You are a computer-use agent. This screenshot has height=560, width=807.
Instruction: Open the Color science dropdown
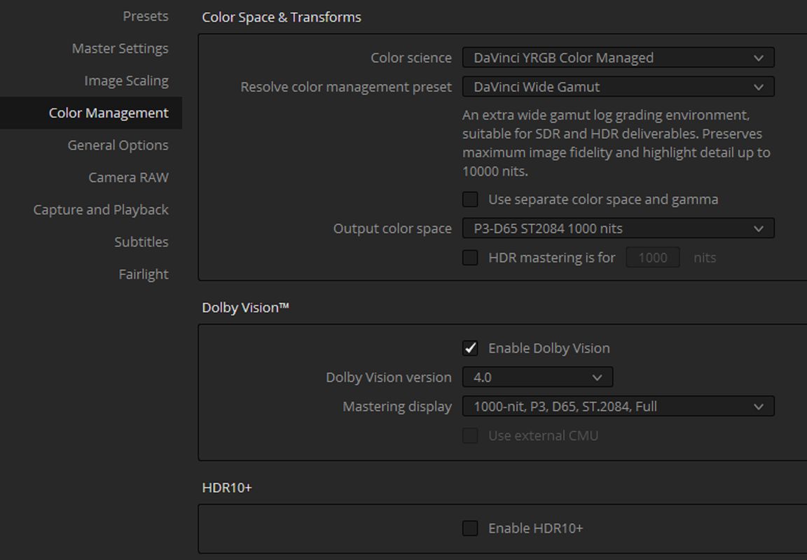coord(618,57)
